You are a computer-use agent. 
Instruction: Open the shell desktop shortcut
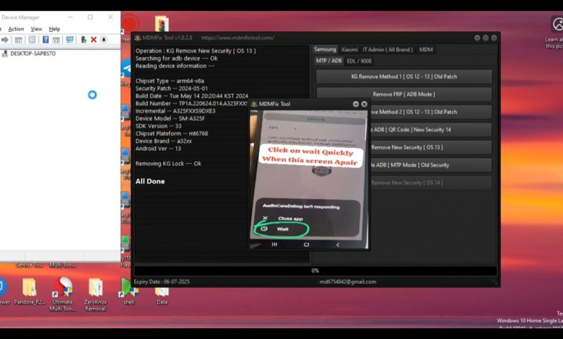[128, 288]
